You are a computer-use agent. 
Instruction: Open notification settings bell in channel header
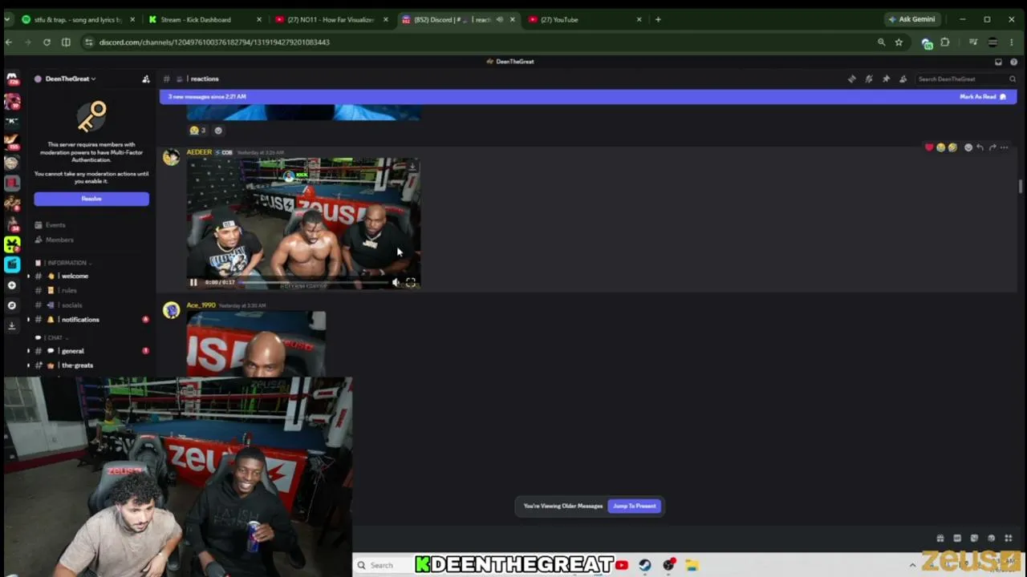click(869, 79)
